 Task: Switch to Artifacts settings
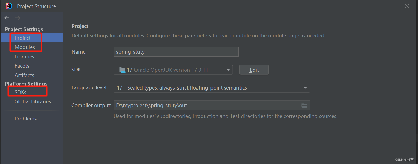click(x=24, y=75)
